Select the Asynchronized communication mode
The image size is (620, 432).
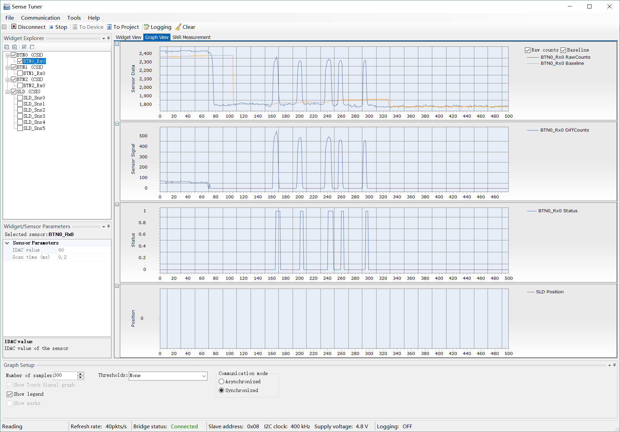point(221,381)
